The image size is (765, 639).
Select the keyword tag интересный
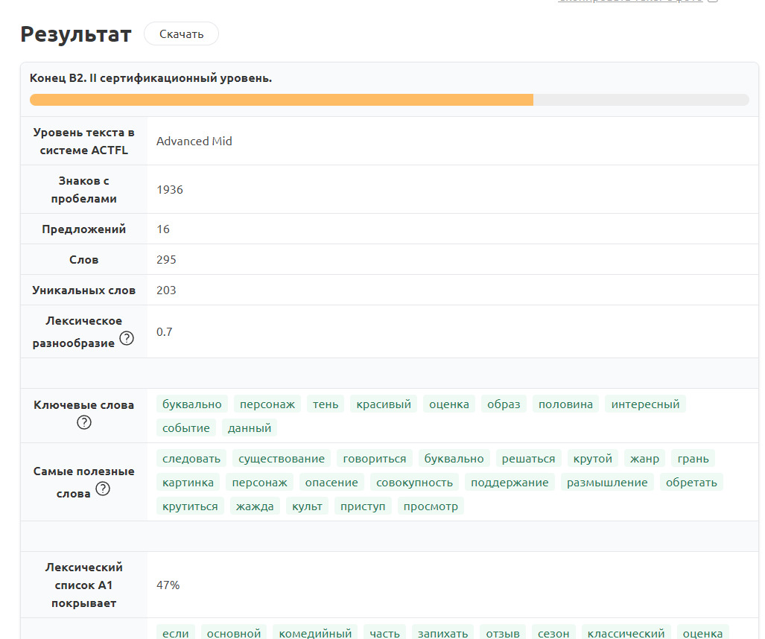point(645,404)
